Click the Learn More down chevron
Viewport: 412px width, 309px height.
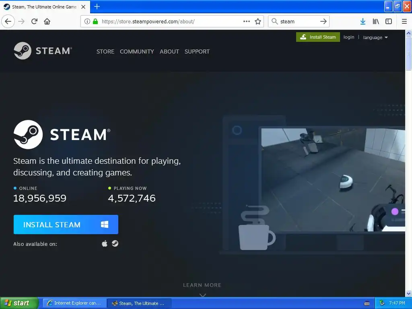[x=203, y=295]
